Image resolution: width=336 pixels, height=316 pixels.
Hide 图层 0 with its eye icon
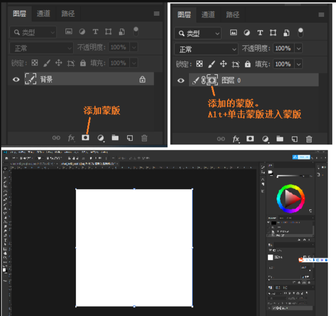(x=181, y=81)
